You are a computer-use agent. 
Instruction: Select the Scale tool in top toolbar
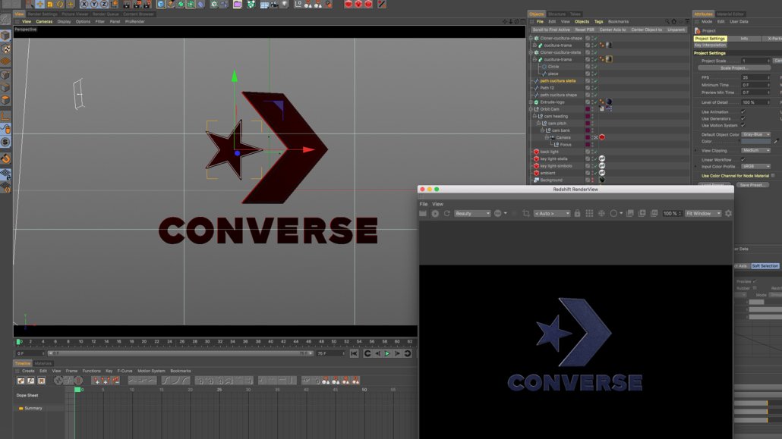point(50,4)
